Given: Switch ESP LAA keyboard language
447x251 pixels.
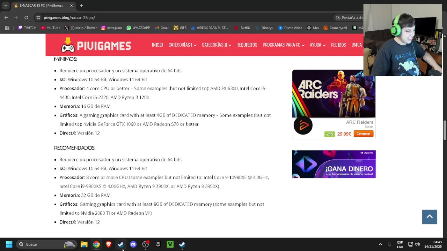Looking at the screenshot, I should (x=400, y=244).
